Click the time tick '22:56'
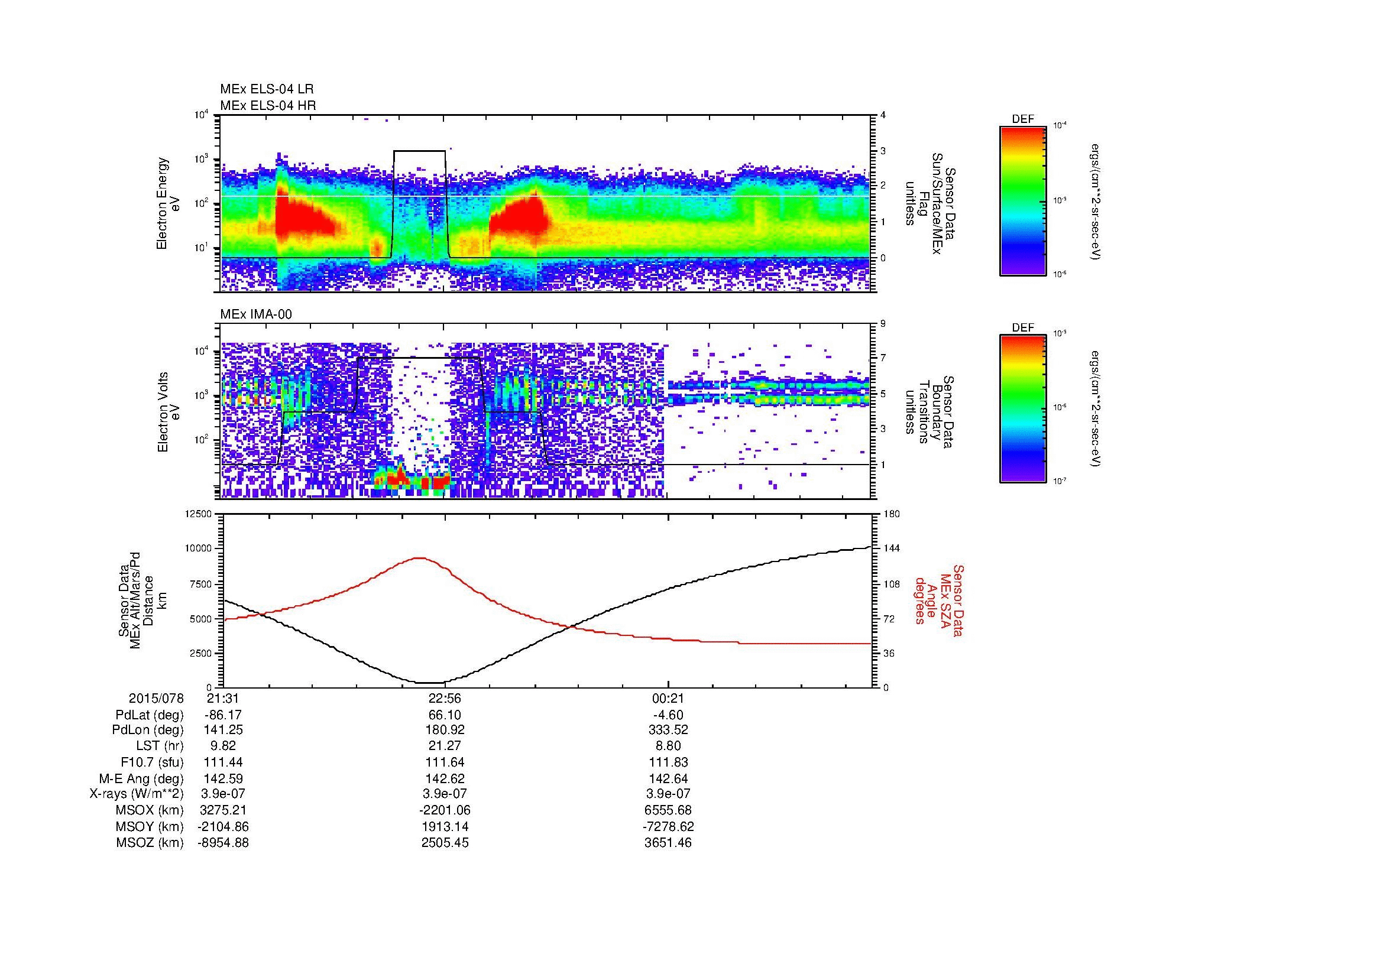Screen dimensions: 1383x977 (x=445, y=699)
